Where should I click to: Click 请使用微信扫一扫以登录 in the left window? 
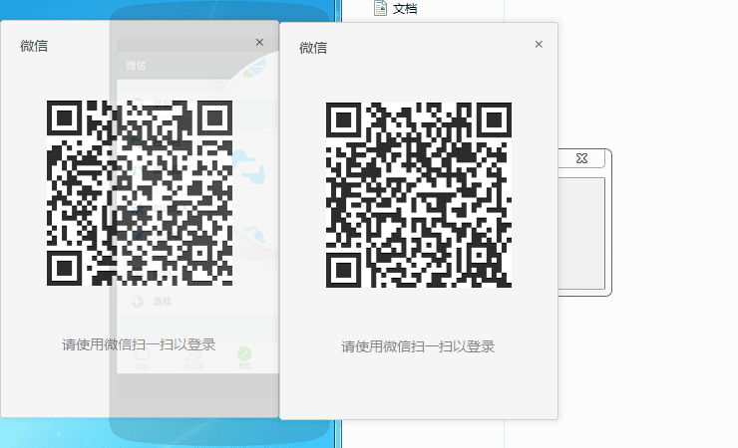(139, 344)
